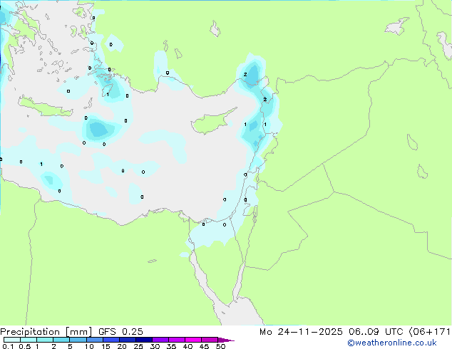The image size is (452, 349).
Task: Click the '10' legend scale label
Action: tap(89, 346)
